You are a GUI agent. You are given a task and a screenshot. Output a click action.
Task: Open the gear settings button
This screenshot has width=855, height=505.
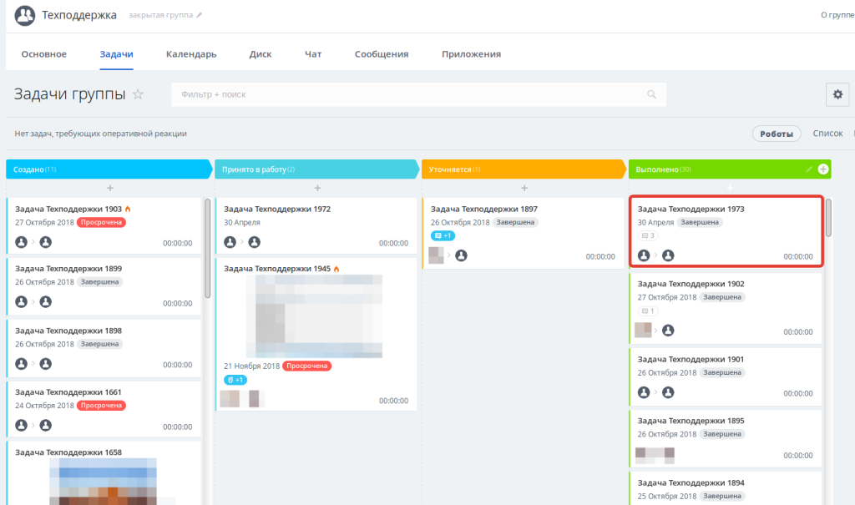coord(837,94)
